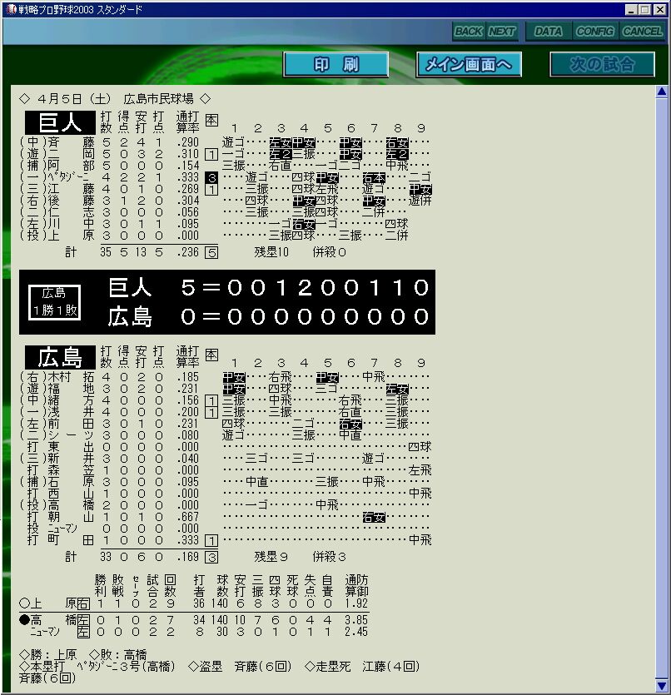Screen dimensions: 671x695
Task: Click the vertical scrollbar track
Action: click(662, 388)
